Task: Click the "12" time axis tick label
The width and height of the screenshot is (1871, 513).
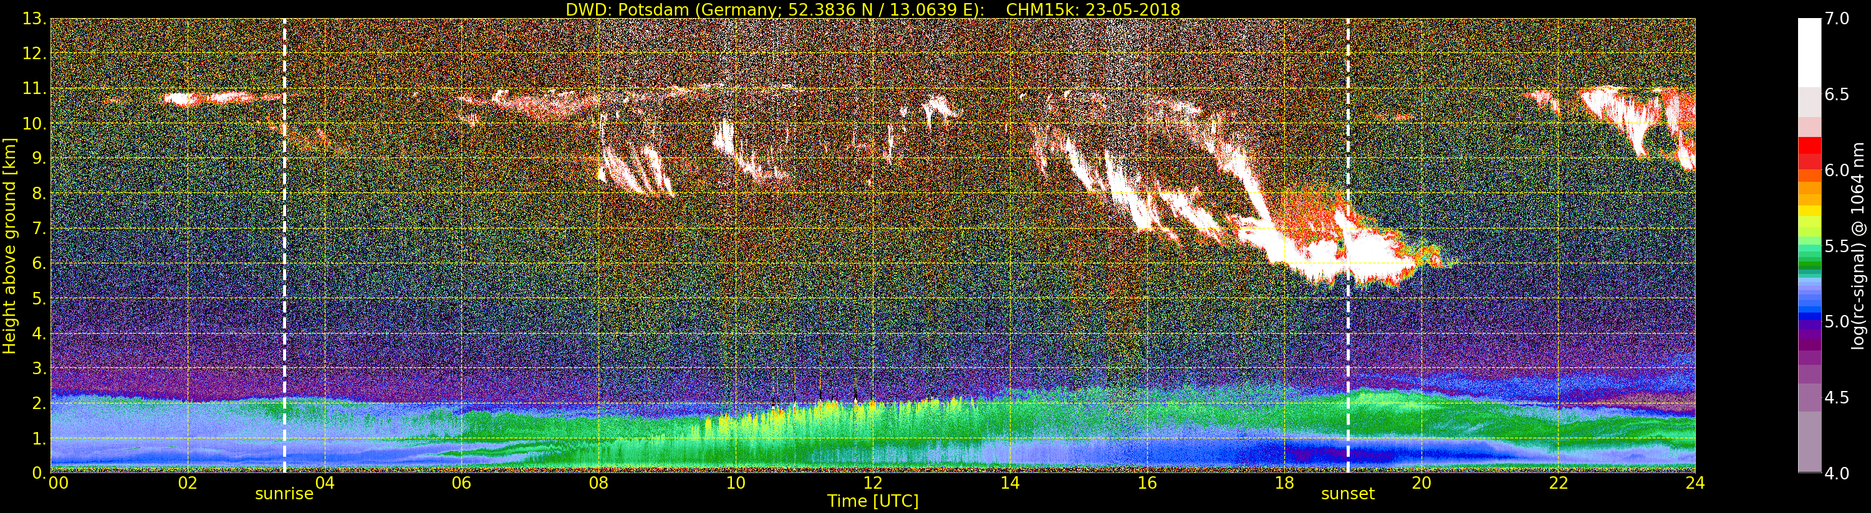Action: click(x=873, y=482)
